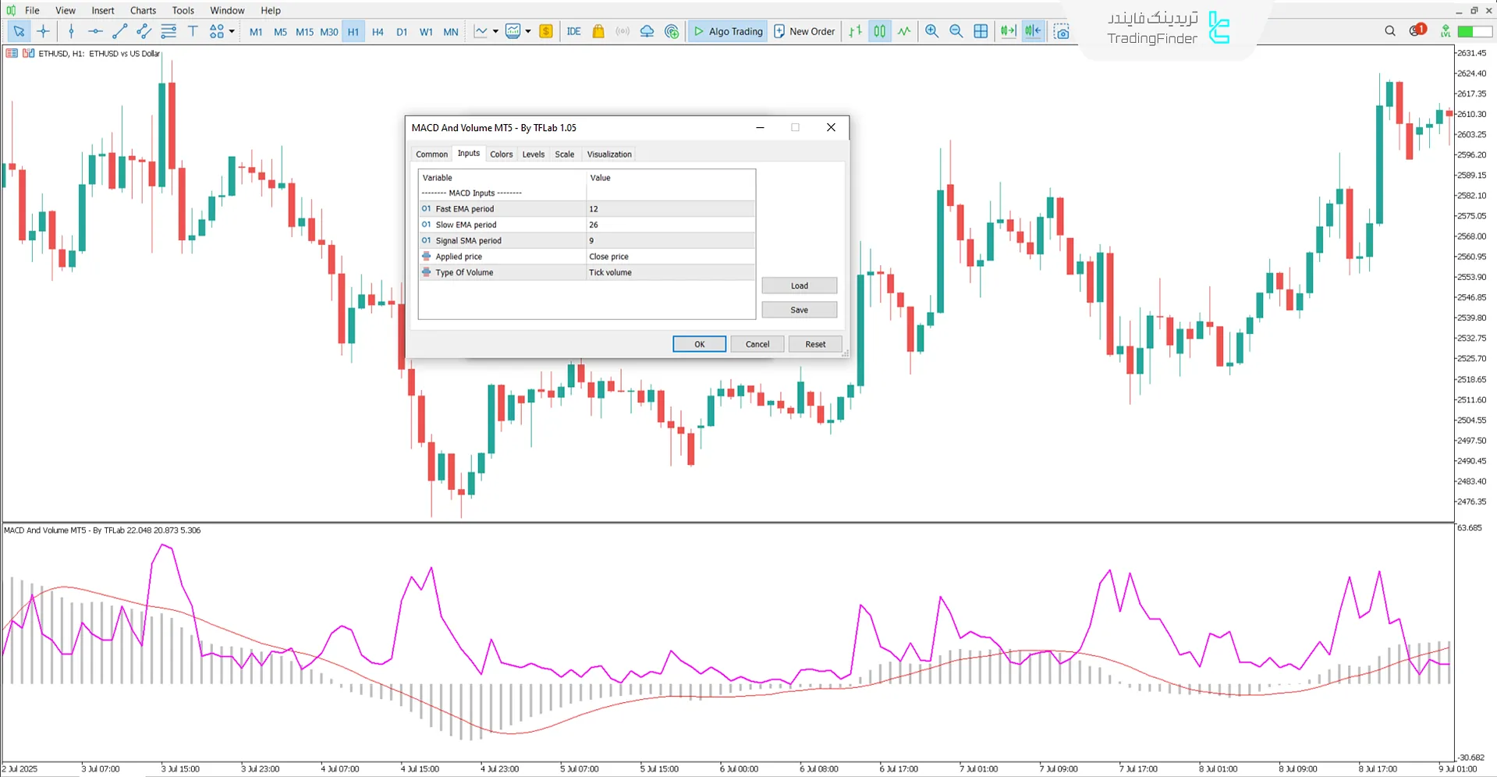Take a chart screenshot with the camera icon
1497x777 pixels.
(1062, 31)
